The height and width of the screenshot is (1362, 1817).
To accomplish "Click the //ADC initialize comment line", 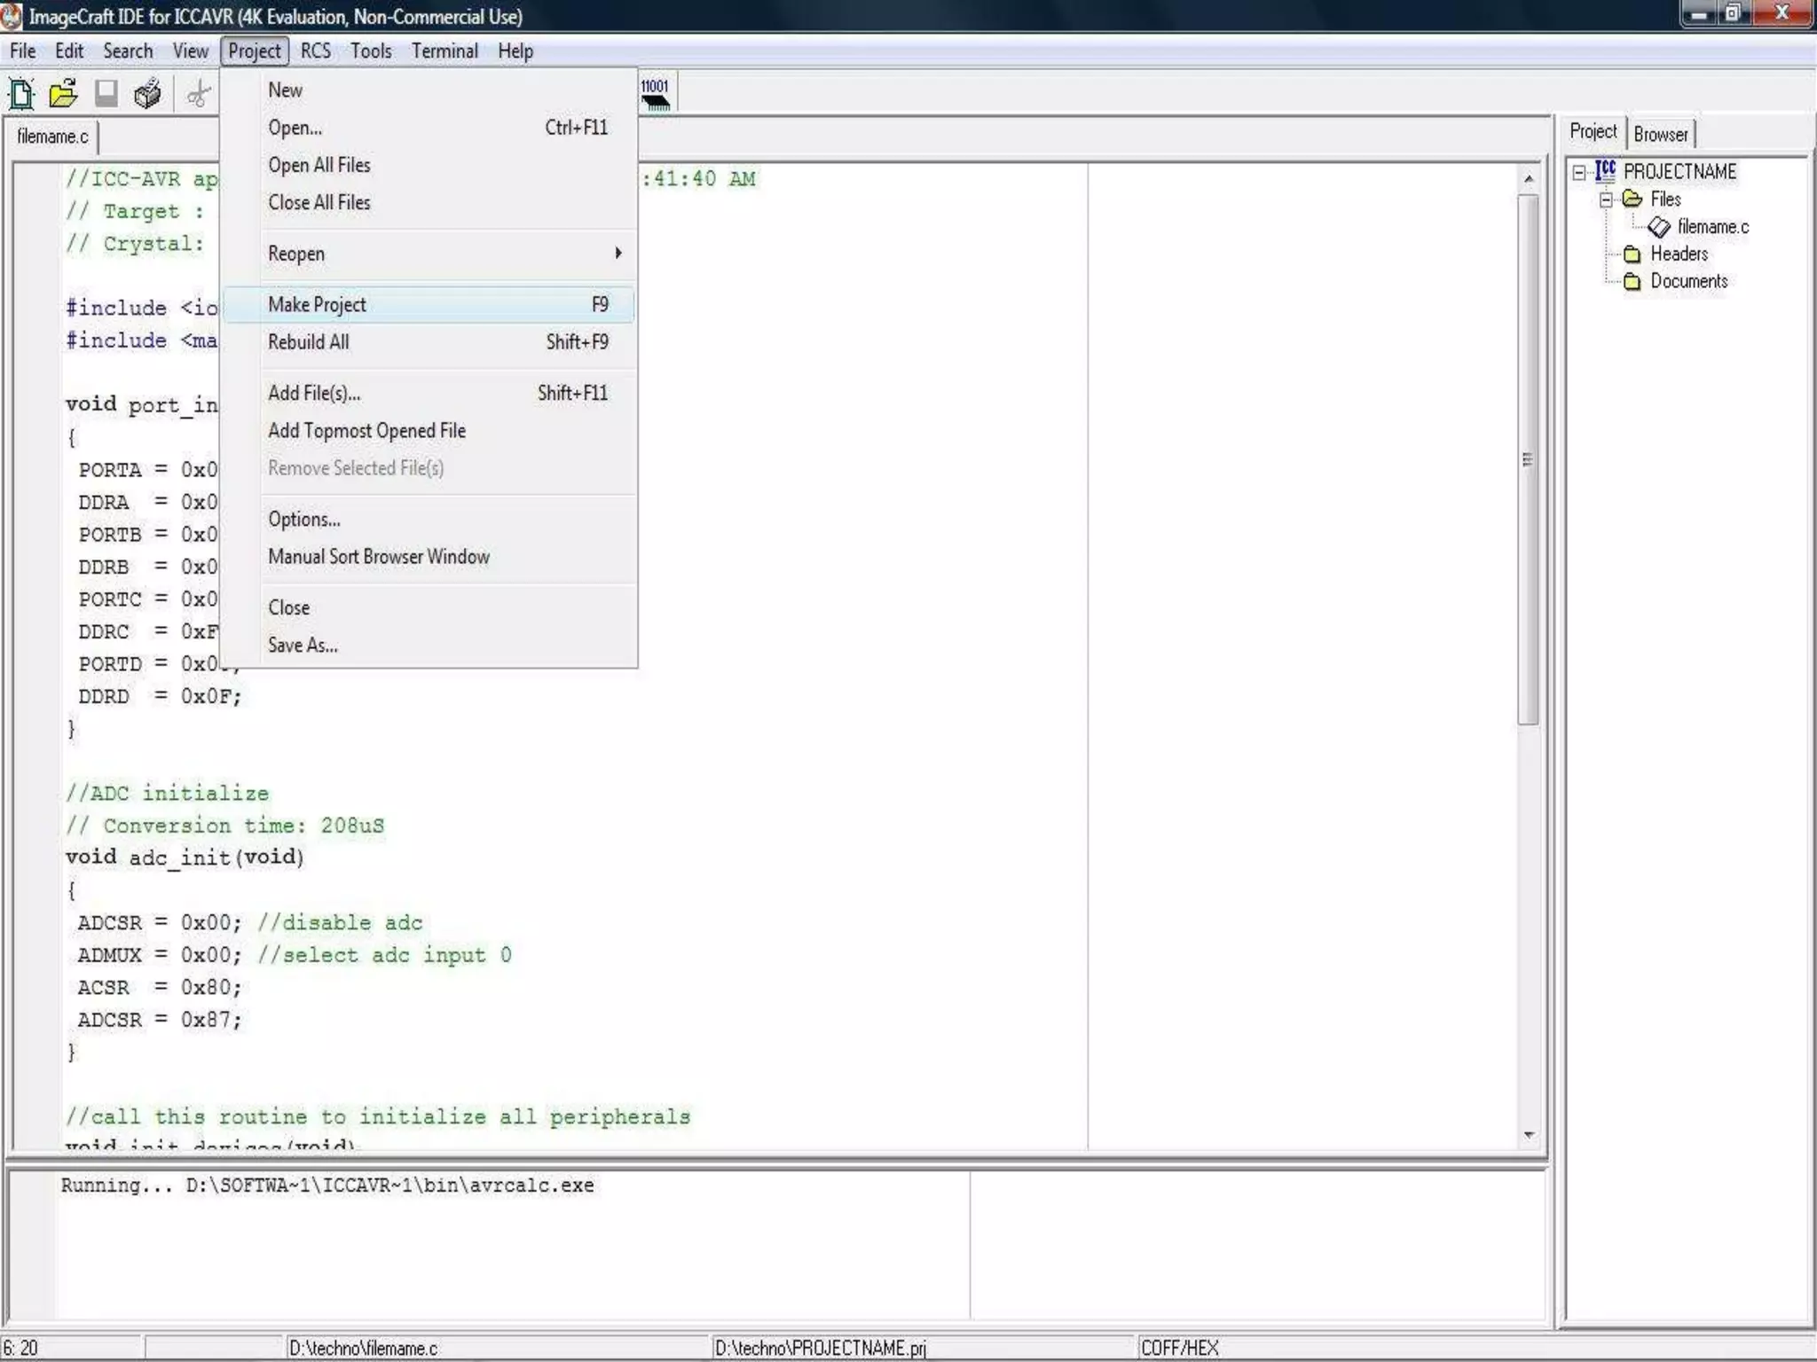I will point(167,793).
